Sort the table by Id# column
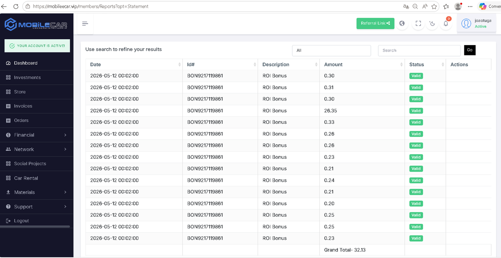Image resolution: width=501 pixels, height=258 pixels. coord(220,65)
